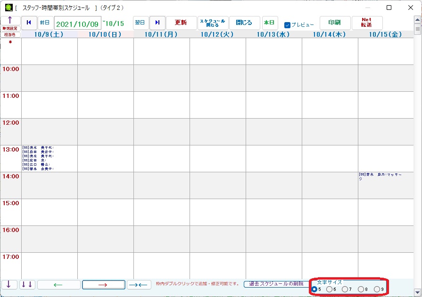
Task: Jump to today with 本日
Action: point(270,23)
